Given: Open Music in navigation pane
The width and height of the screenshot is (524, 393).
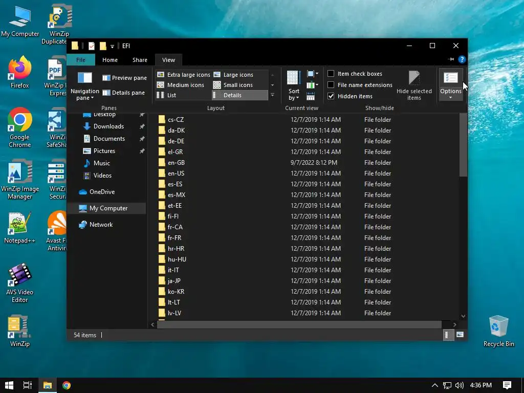Looking at the screenshot, I should coord(102,163).
